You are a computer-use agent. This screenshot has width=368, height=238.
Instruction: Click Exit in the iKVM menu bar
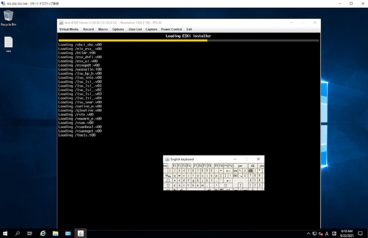click(x=189, y=29)
